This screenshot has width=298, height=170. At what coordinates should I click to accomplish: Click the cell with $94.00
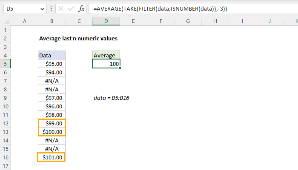[x=52, y=73]
